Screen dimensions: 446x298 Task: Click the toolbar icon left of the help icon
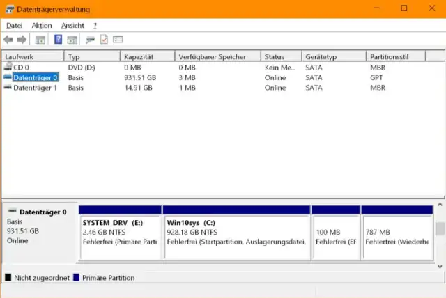coord(40,40)
